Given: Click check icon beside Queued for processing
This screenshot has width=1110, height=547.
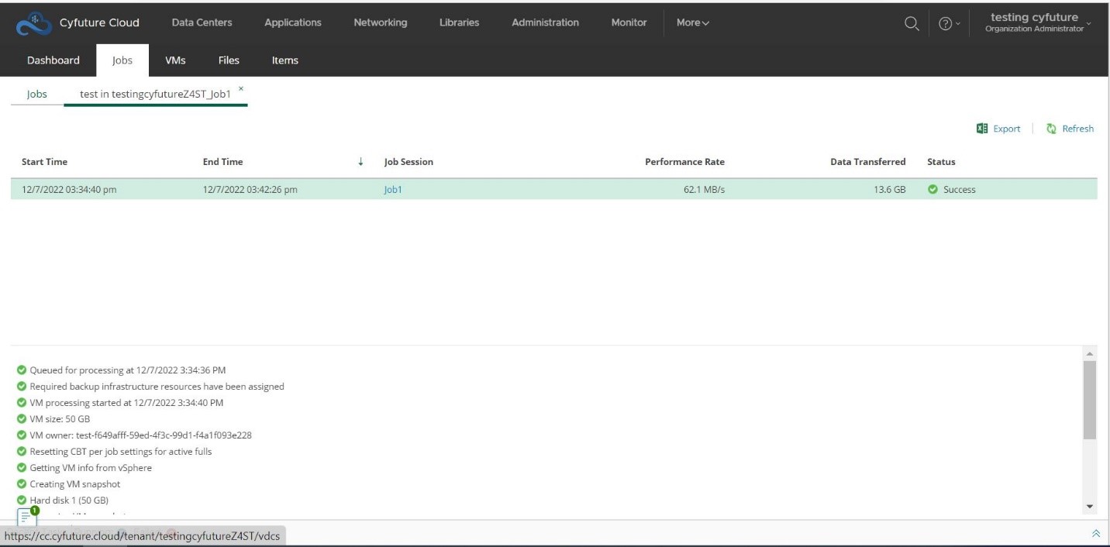Looking at the screenshot, I should point(21,370).
